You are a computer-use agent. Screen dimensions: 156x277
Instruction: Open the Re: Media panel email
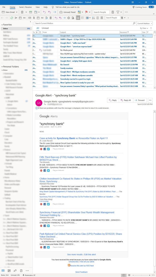(92, 50)
